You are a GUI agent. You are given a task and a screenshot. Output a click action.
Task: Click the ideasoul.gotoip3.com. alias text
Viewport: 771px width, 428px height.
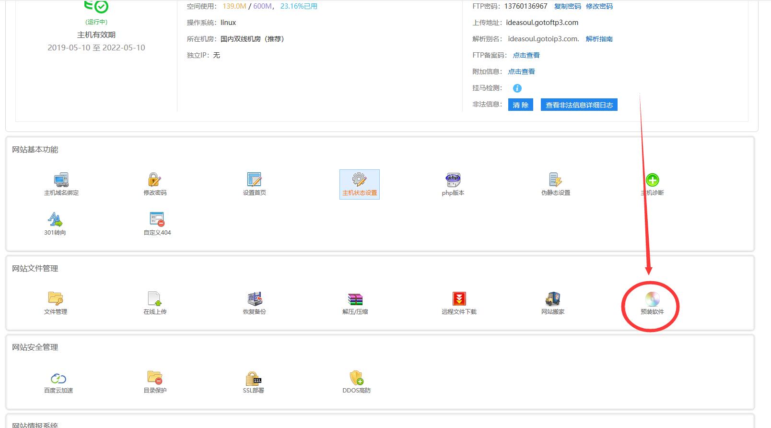[543, 39]
